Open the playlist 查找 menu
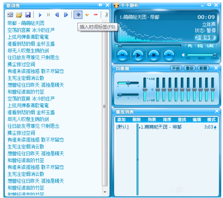The image size is (223, 198). [x=182, y=120]
